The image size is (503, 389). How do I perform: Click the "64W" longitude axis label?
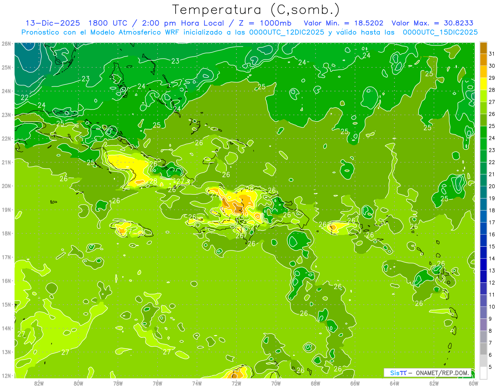point(394,383)
